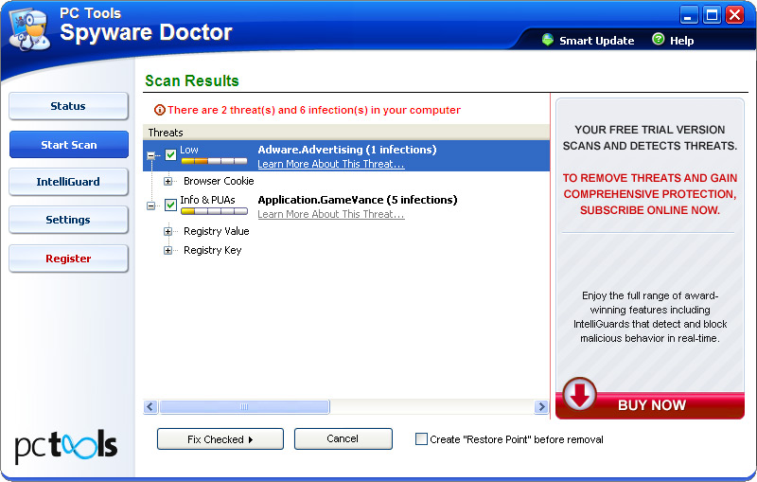Collapse the Application.GameVance threat node
Screen dimensions: 757x482
point(151,205)
